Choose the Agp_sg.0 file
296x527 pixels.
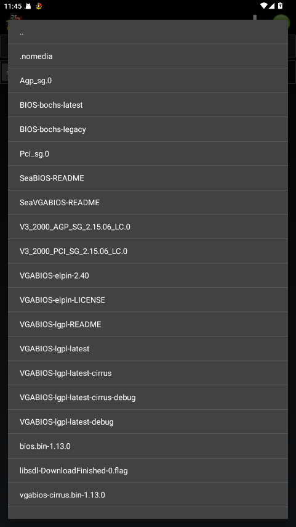pos(148,81)
